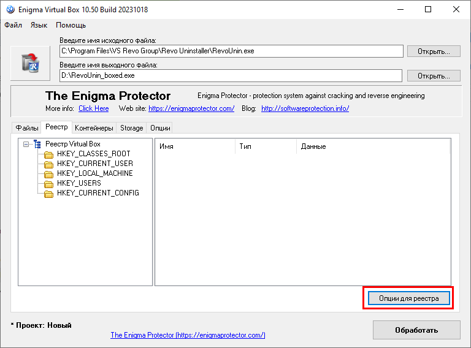The width and height of the screenshot is (471, 348).
Task: Open the Файл menu
Action: point(13,25)
